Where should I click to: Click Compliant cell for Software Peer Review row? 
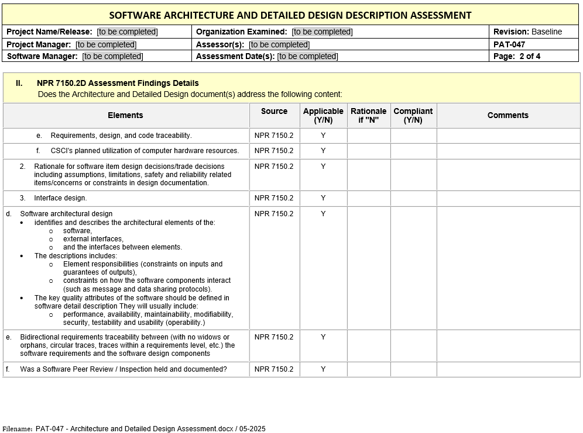[413, 369]
